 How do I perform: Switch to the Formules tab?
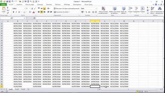pyautogui.click(x=40, y=5)
